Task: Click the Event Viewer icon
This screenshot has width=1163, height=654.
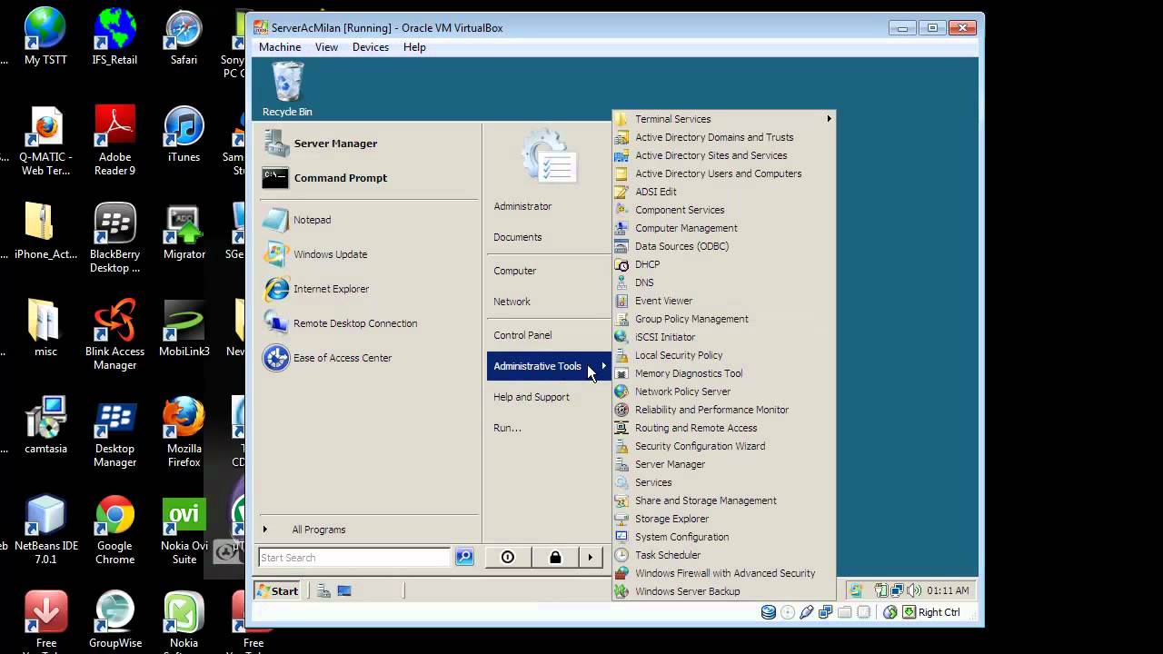Action: click(x=621, y=301)
